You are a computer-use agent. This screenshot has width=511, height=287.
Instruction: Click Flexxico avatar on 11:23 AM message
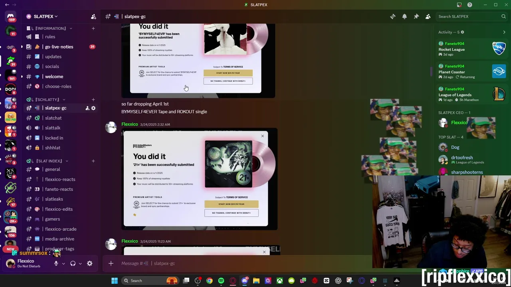[x=111, y=244]
